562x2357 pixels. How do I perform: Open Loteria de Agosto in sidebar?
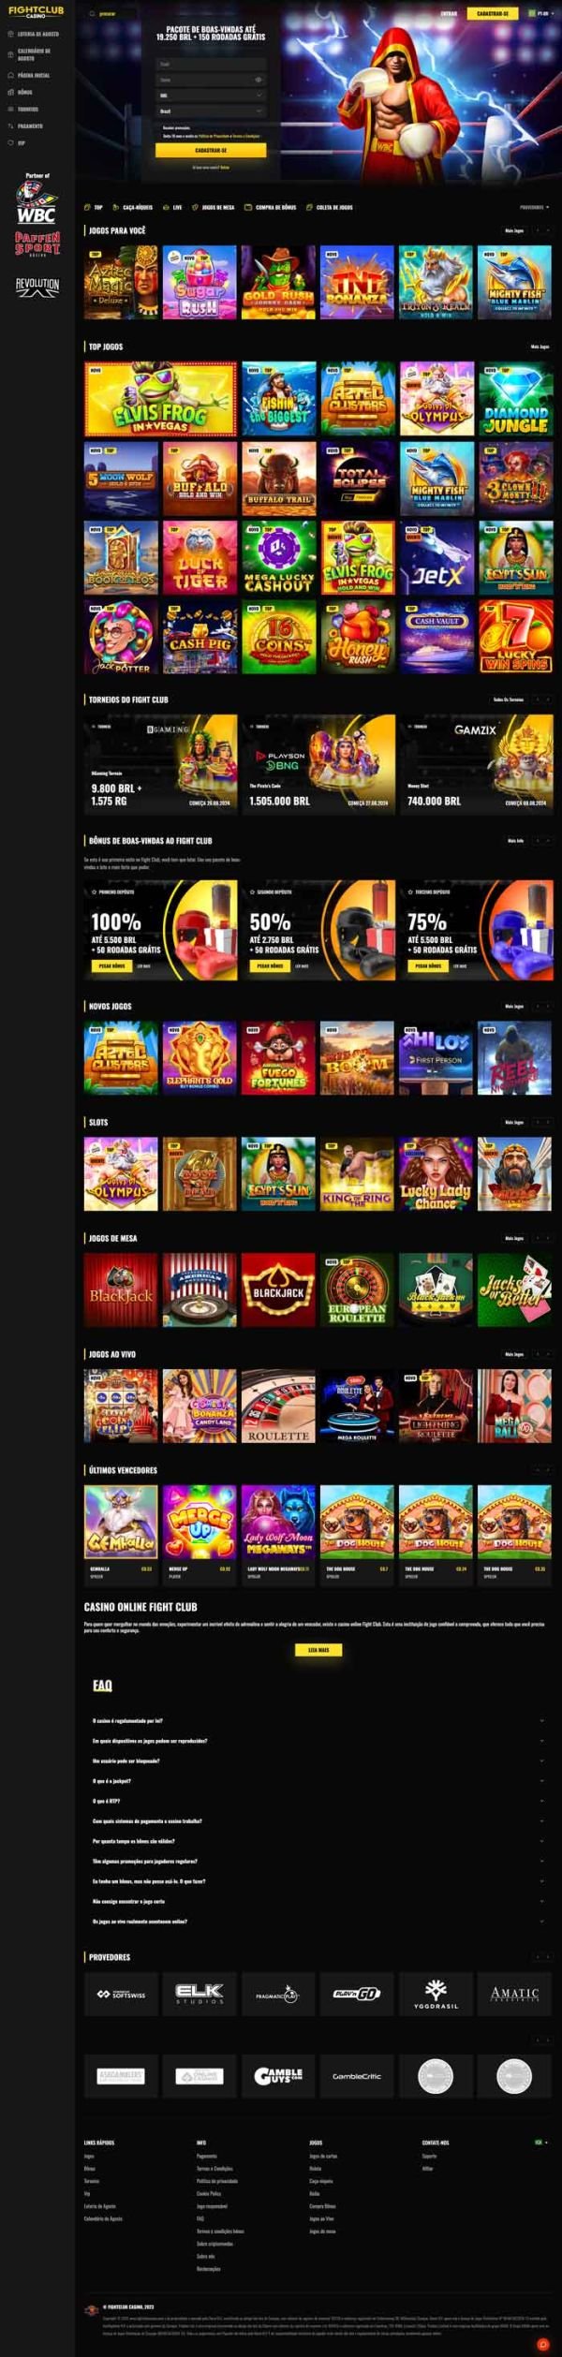coord(37,34)
